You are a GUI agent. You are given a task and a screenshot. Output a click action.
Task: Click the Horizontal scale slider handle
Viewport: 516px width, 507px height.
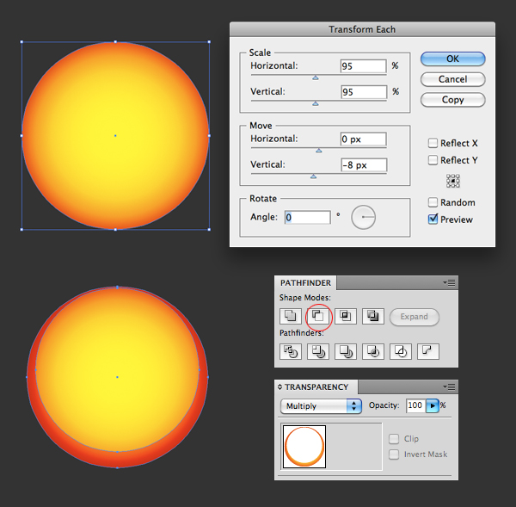pos(315,77)
